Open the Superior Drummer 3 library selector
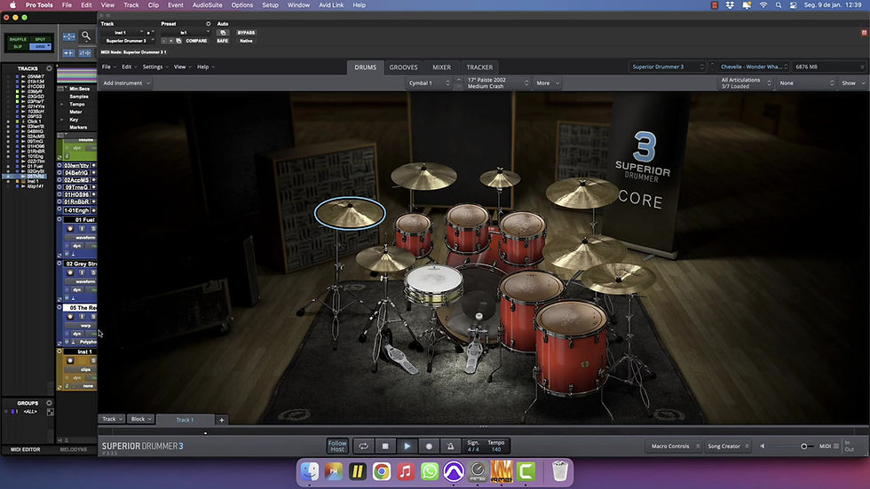The width and height of the screenshot is (870, 489). coord(668,67)
